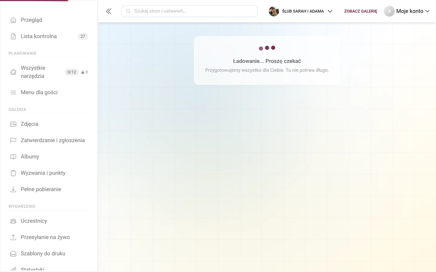Click the flag icon for Zatwierdzanie i zgłoszenia

[x=13, y=140]
